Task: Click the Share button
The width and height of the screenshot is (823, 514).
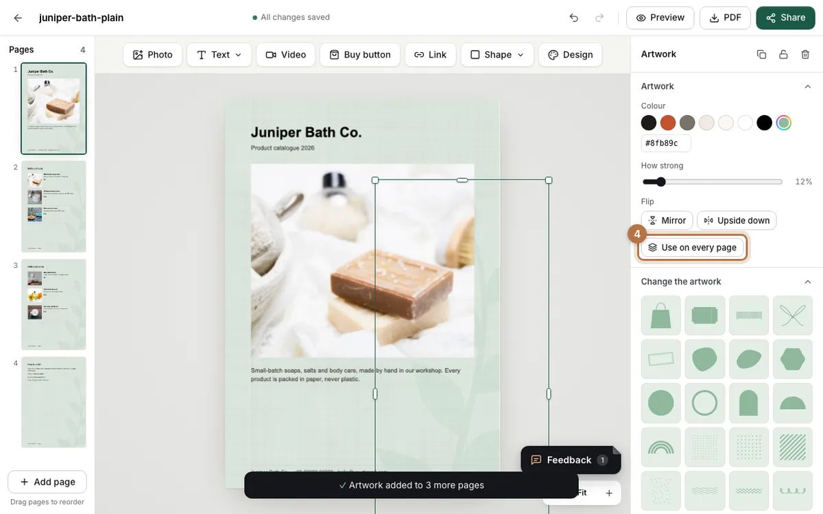Action: pos(785,18)
